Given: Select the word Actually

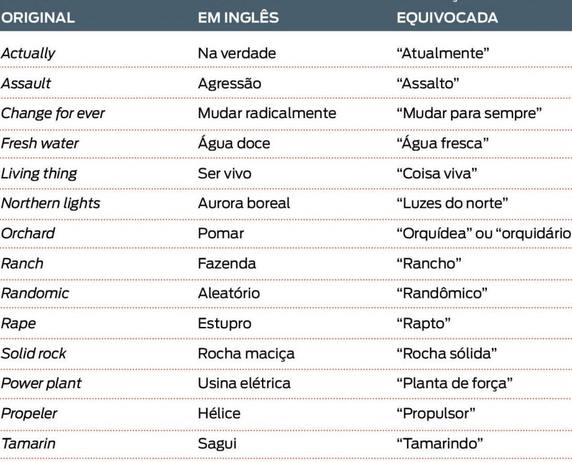Looking at the screenshot, I should (28, 53).
